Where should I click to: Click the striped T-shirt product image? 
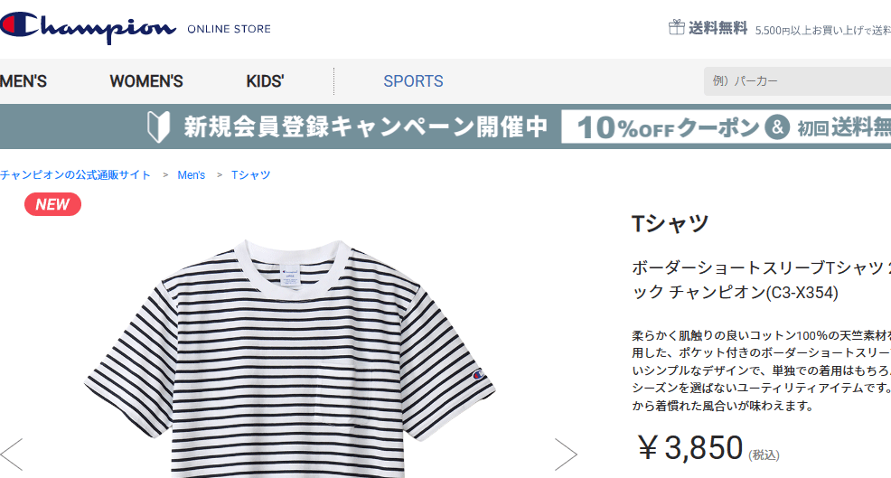click(290, 358)
